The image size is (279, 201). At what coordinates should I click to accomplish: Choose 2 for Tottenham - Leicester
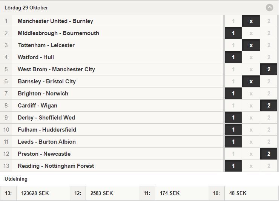tap(269, 45)
